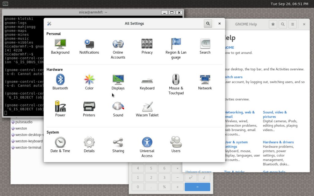
Task: Open Printers settings
Action: [x=89, y=109]
